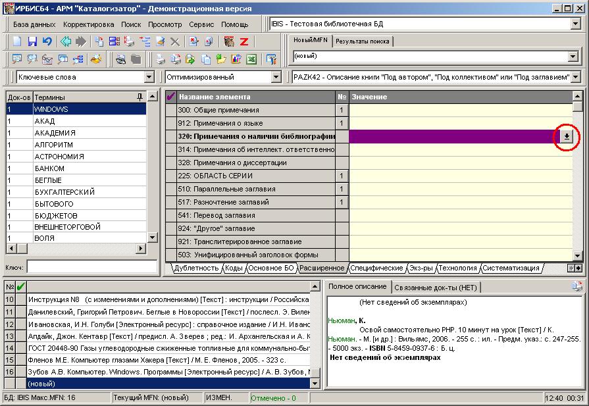Viewport: 589px width, 406px height.
Task: Click the horizontal scrollbar thumb under the terms list
Action: 22,248
